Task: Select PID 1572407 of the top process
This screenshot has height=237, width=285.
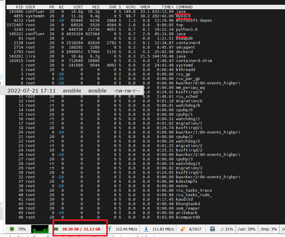Action: click(x=15, y=25)
